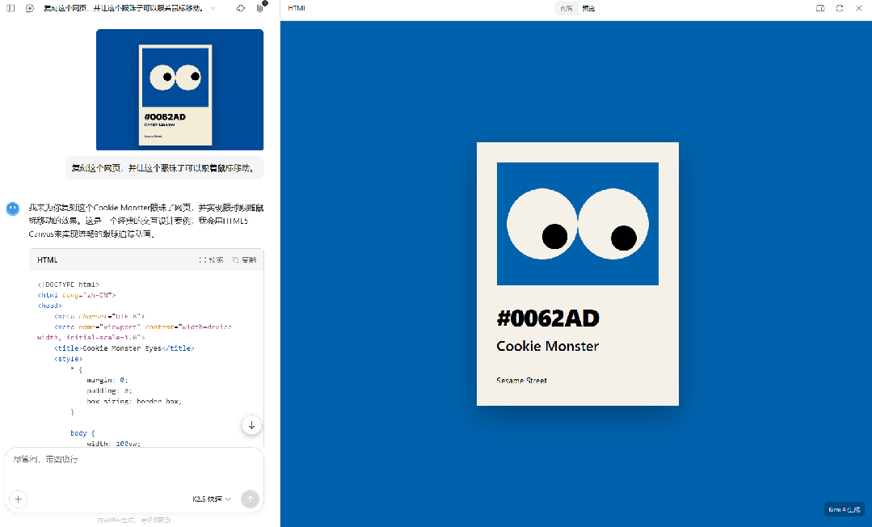Click the share icon in chat header
The height and width of the screenshot is (527, 872).
[x=240, y=8]
